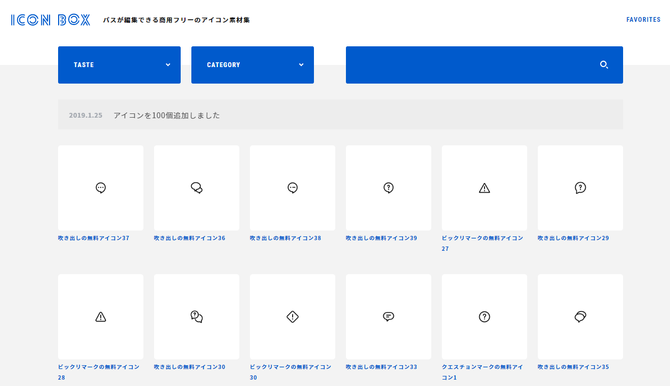Open the circled question mark icon 1

coord(485,317)
